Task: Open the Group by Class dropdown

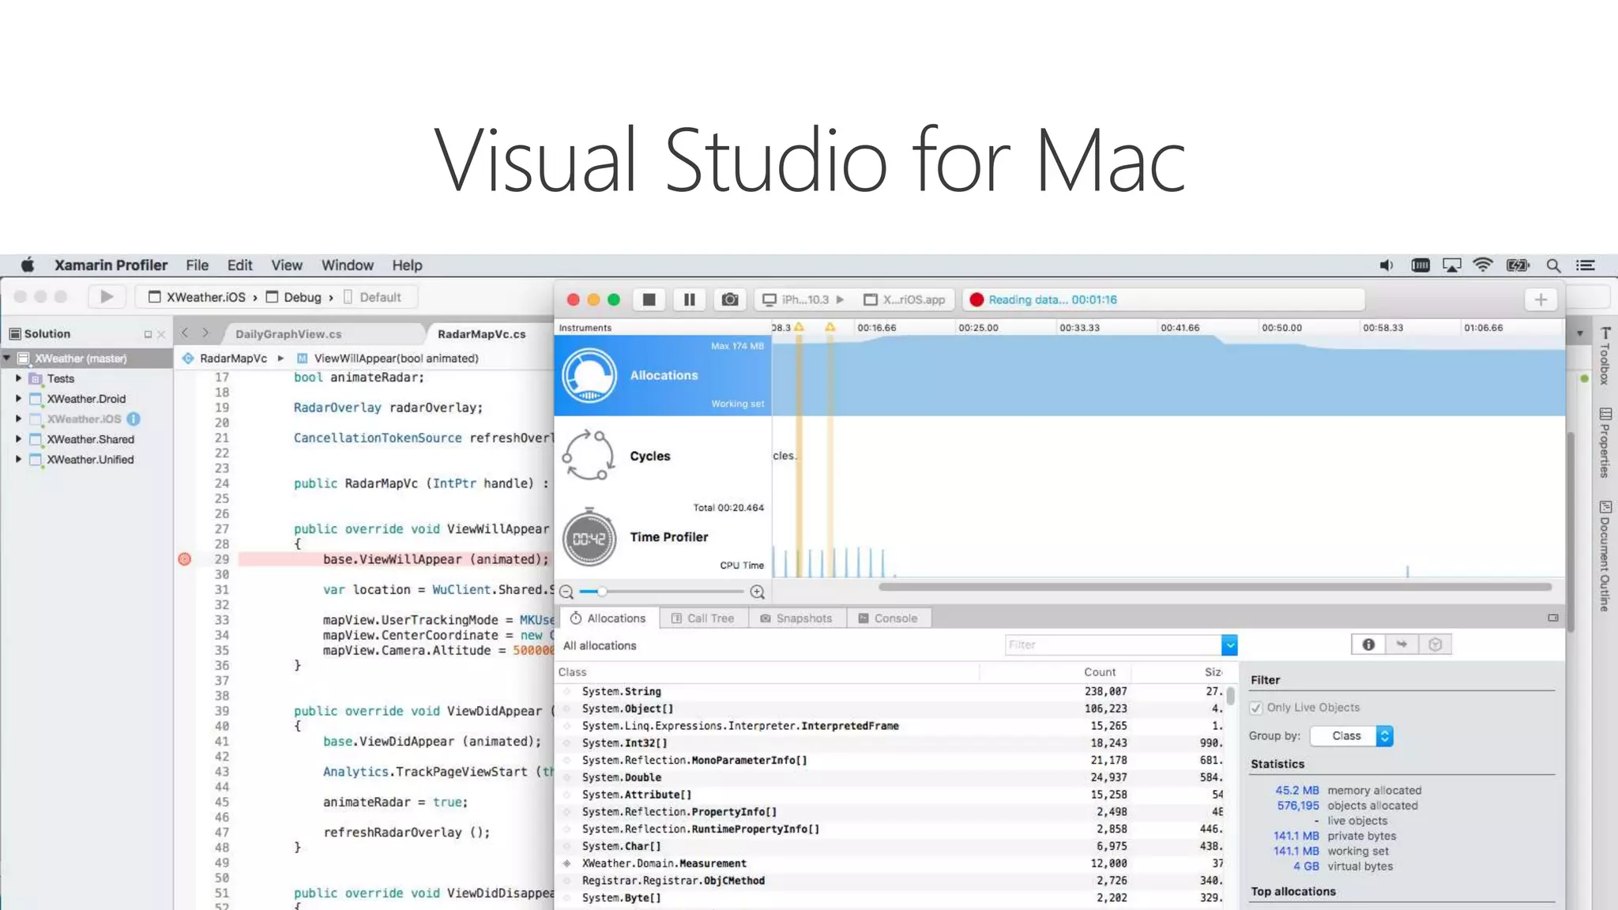Action: (1352, 735)
